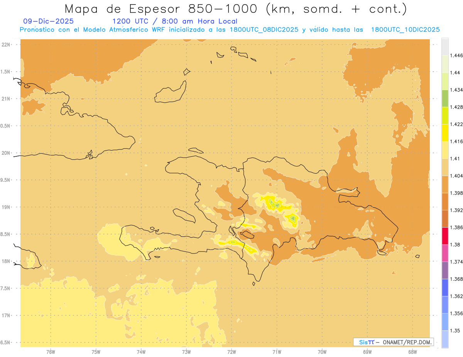463x357 pixels.
Task: Click the 73W longitude label
Action: click(x=186, y=351)
